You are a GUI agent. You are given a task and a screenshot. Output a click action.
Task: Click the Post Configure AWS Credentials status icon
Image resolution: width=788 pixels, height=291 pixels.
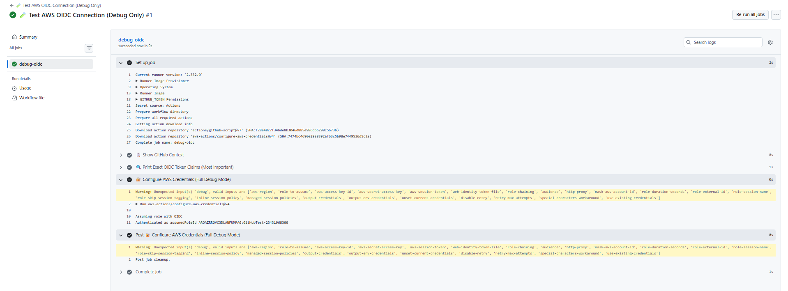[129, 235]
